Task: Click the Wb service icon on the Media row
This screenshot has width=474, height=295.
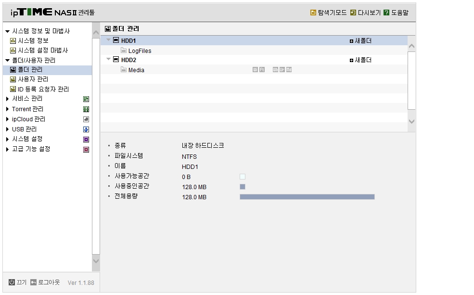Action: point(275,70)
